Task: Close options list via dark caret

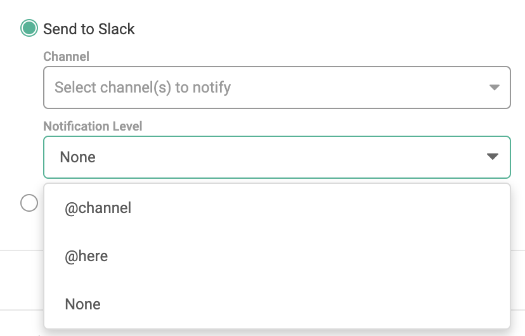Action: pyautogui.click(x=493, y=157)
